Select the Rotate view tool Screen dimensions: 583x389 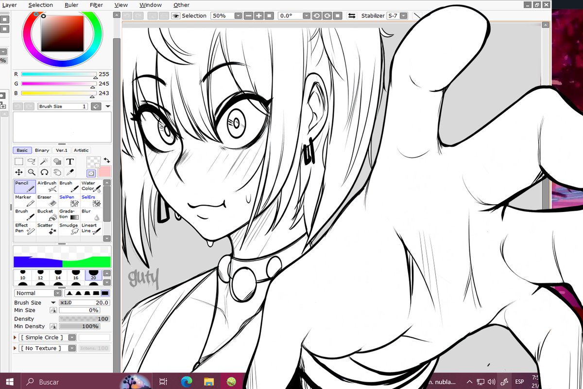pyautogui.click(x=44, y=172)
